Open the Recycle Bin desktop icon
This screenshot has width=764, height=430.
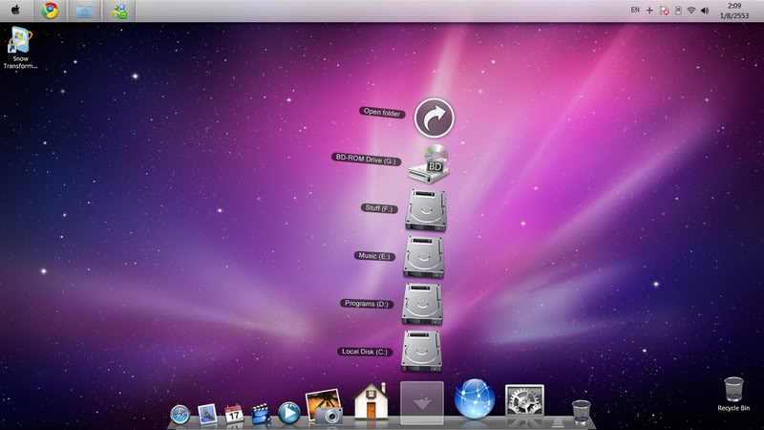coord(733,394)
